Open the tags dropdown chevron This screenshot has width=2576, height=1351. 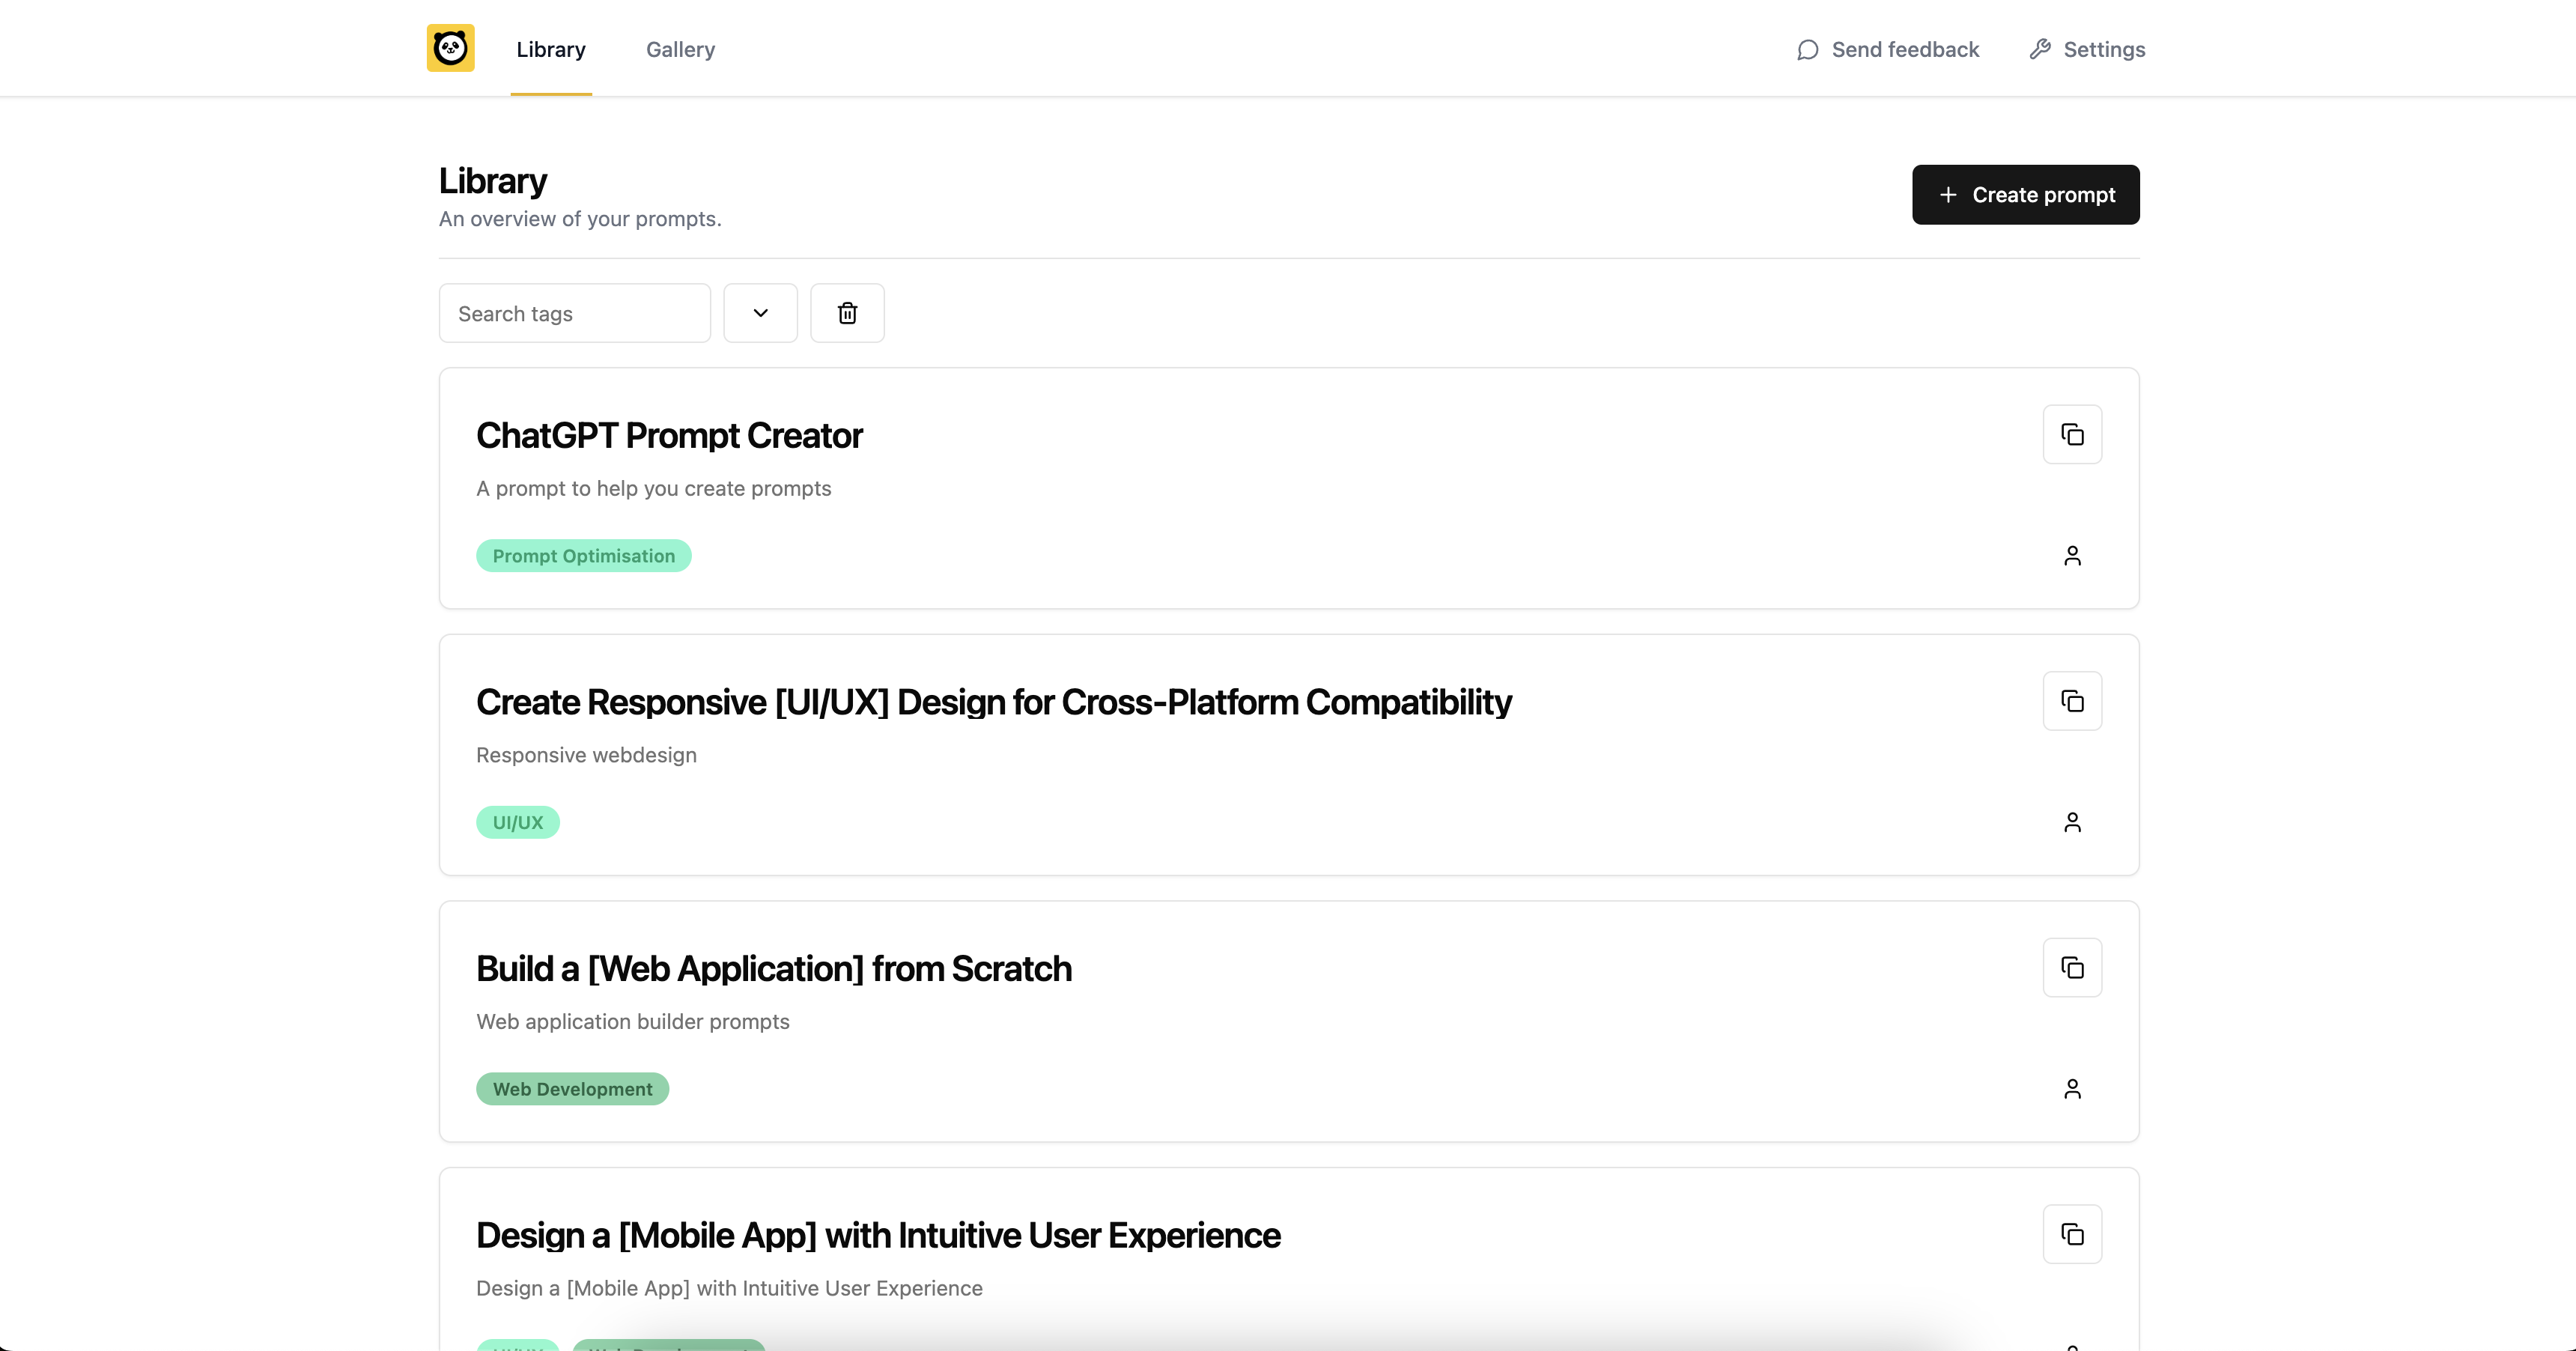click(x=760, y=313)
